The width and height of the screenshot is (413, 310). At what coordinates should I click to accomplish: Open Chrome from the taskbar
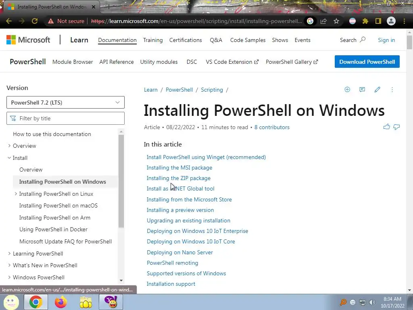[36, 302]
